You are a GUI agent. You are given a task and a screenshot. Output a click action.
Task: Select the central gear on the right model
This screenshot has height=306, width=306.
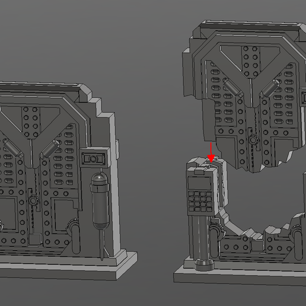[x=253, y=140]
